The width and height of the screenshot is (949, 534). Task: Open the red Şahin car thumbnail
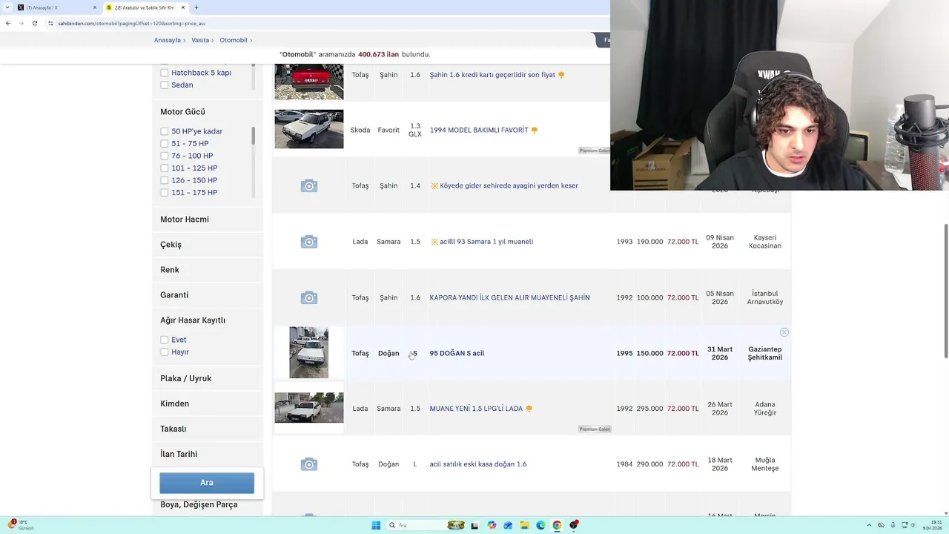coord(309,82)
